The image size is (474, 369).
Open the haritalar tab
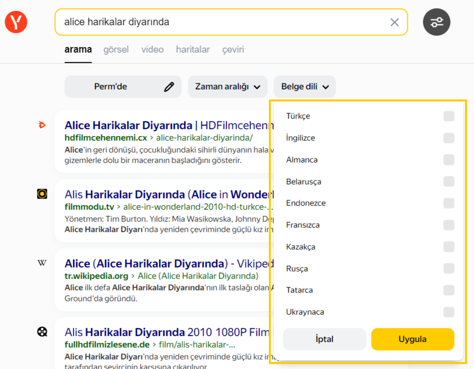[x=193, y=50]
